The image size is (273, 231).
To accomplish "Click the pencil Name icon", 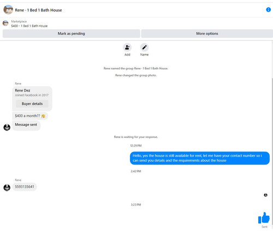I will coord(144,47).
